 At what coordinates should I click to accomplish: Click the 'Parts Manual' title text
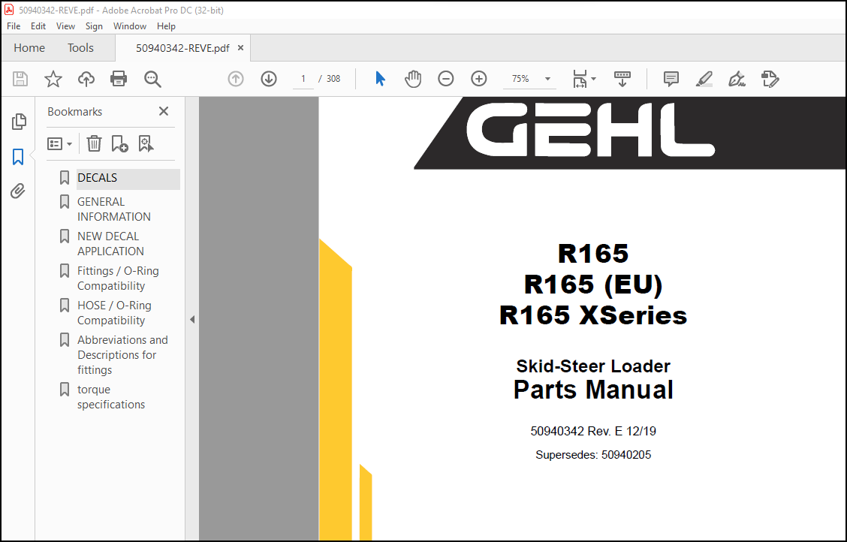(x=593, y=390)
